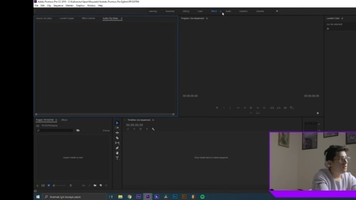356x200 pixels.
Task: Switch to the Graphics workspace
Action: coord(243,11)
